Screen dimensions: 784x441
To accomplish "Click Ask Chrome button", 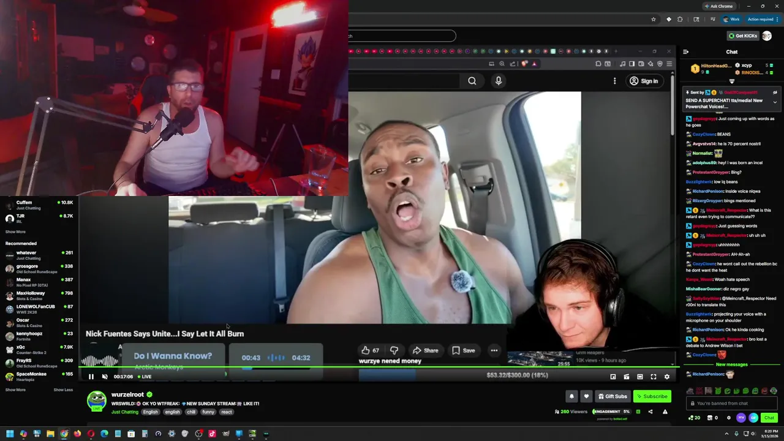I will pyautogui.click(x=718, y=6).
